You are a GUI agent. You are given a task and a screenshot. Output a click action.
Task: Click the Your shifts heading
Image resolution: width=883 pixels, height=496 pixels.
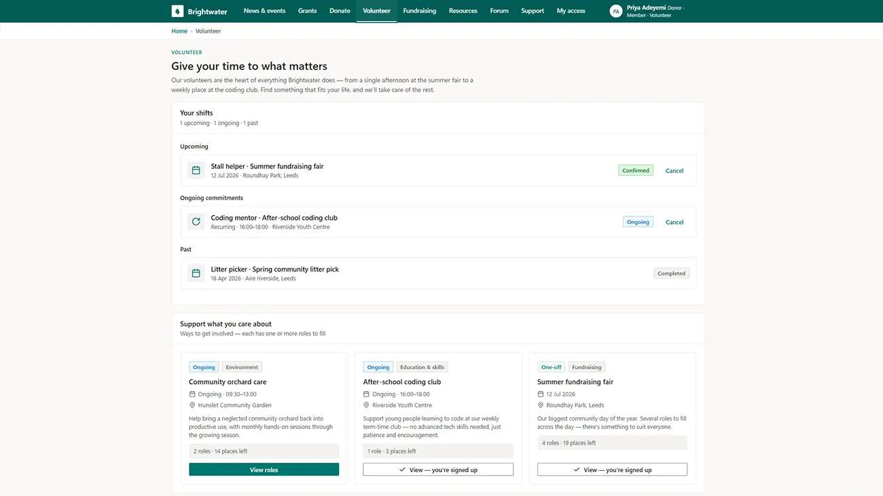pos(196,113)
